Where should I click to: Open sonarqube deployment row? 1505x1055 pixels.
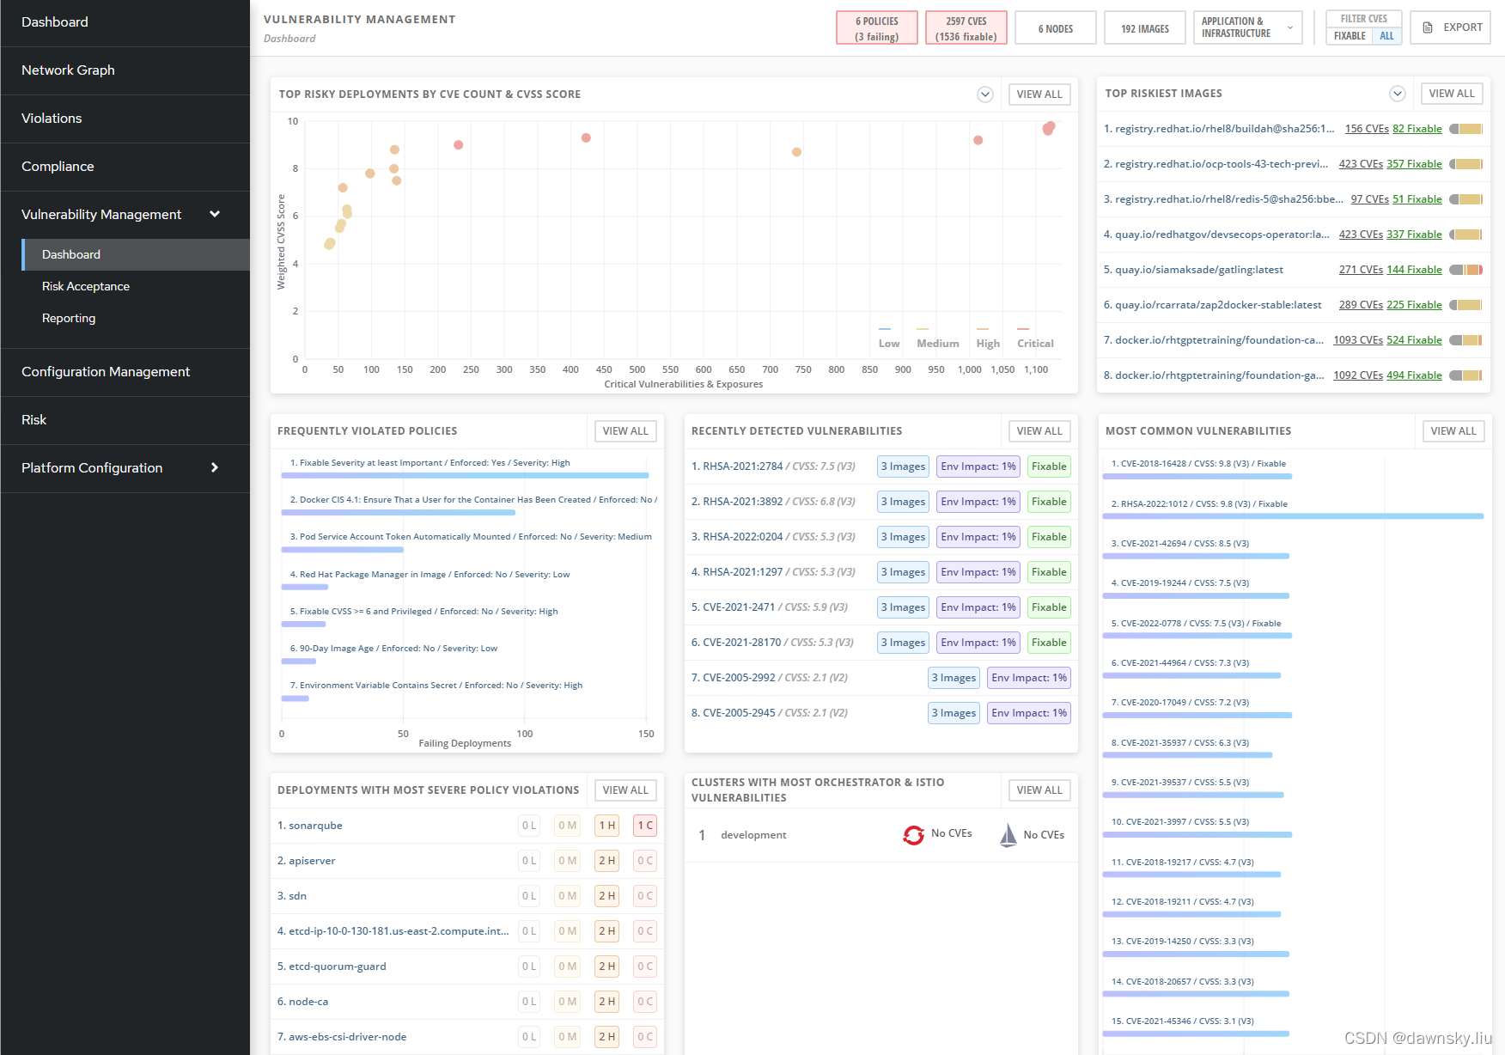tap(467, 826)
